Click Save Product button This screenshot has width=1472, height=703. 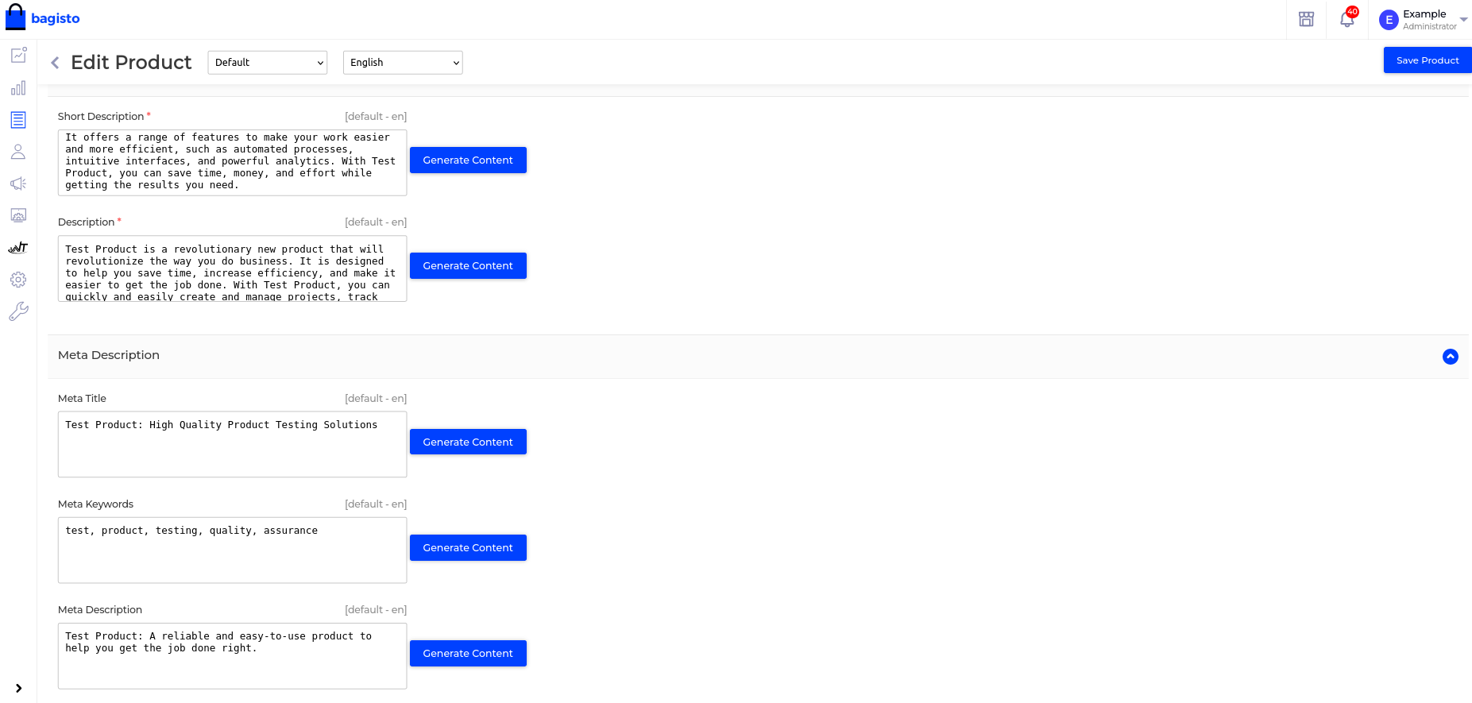1427,60
